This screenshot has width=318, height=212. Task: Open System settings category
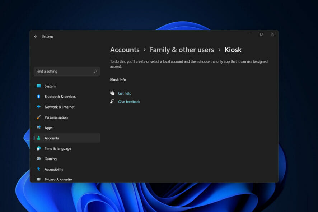tap(67, 86)
